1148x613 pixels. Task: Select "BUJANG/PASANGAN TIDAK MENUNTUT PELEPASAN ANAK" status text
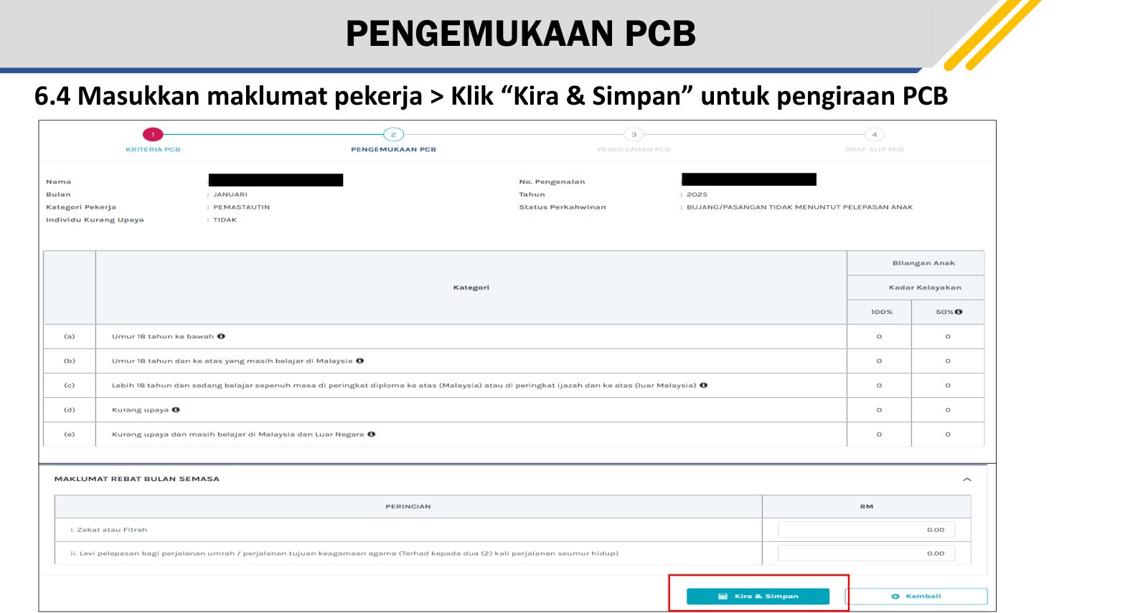(x=800, y=207)
